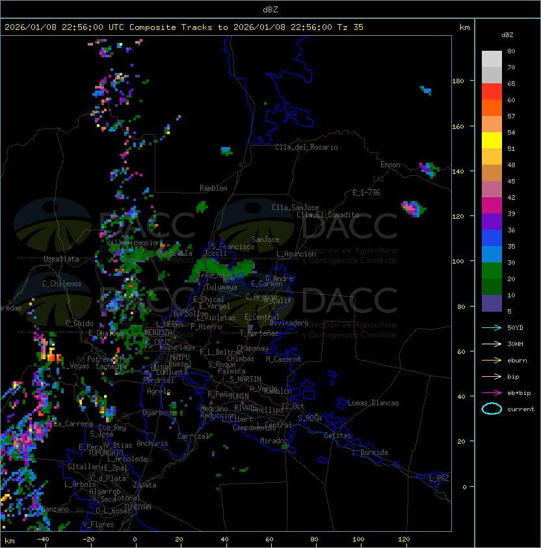
Task: Click the 'TUNUYAN' map label
Action: click(138, 507)
